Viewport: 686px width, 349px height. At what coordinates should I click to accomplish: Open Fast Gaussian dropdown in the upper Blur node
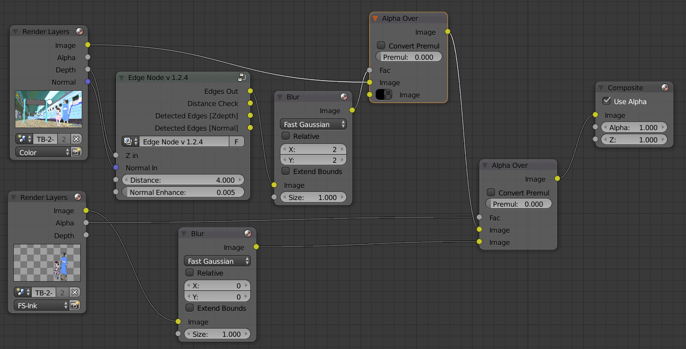point(313,124)
